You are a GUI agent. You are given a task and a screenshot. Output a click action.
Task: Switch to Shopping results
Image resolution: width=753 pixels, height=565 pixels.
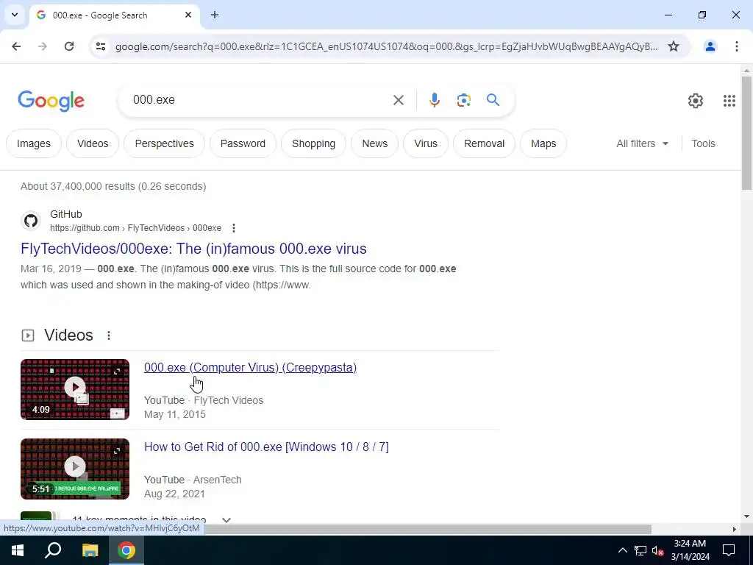point(313,143)
